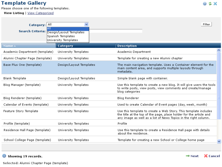
Task: Click the green refresh icon
Action: [210, 4]
